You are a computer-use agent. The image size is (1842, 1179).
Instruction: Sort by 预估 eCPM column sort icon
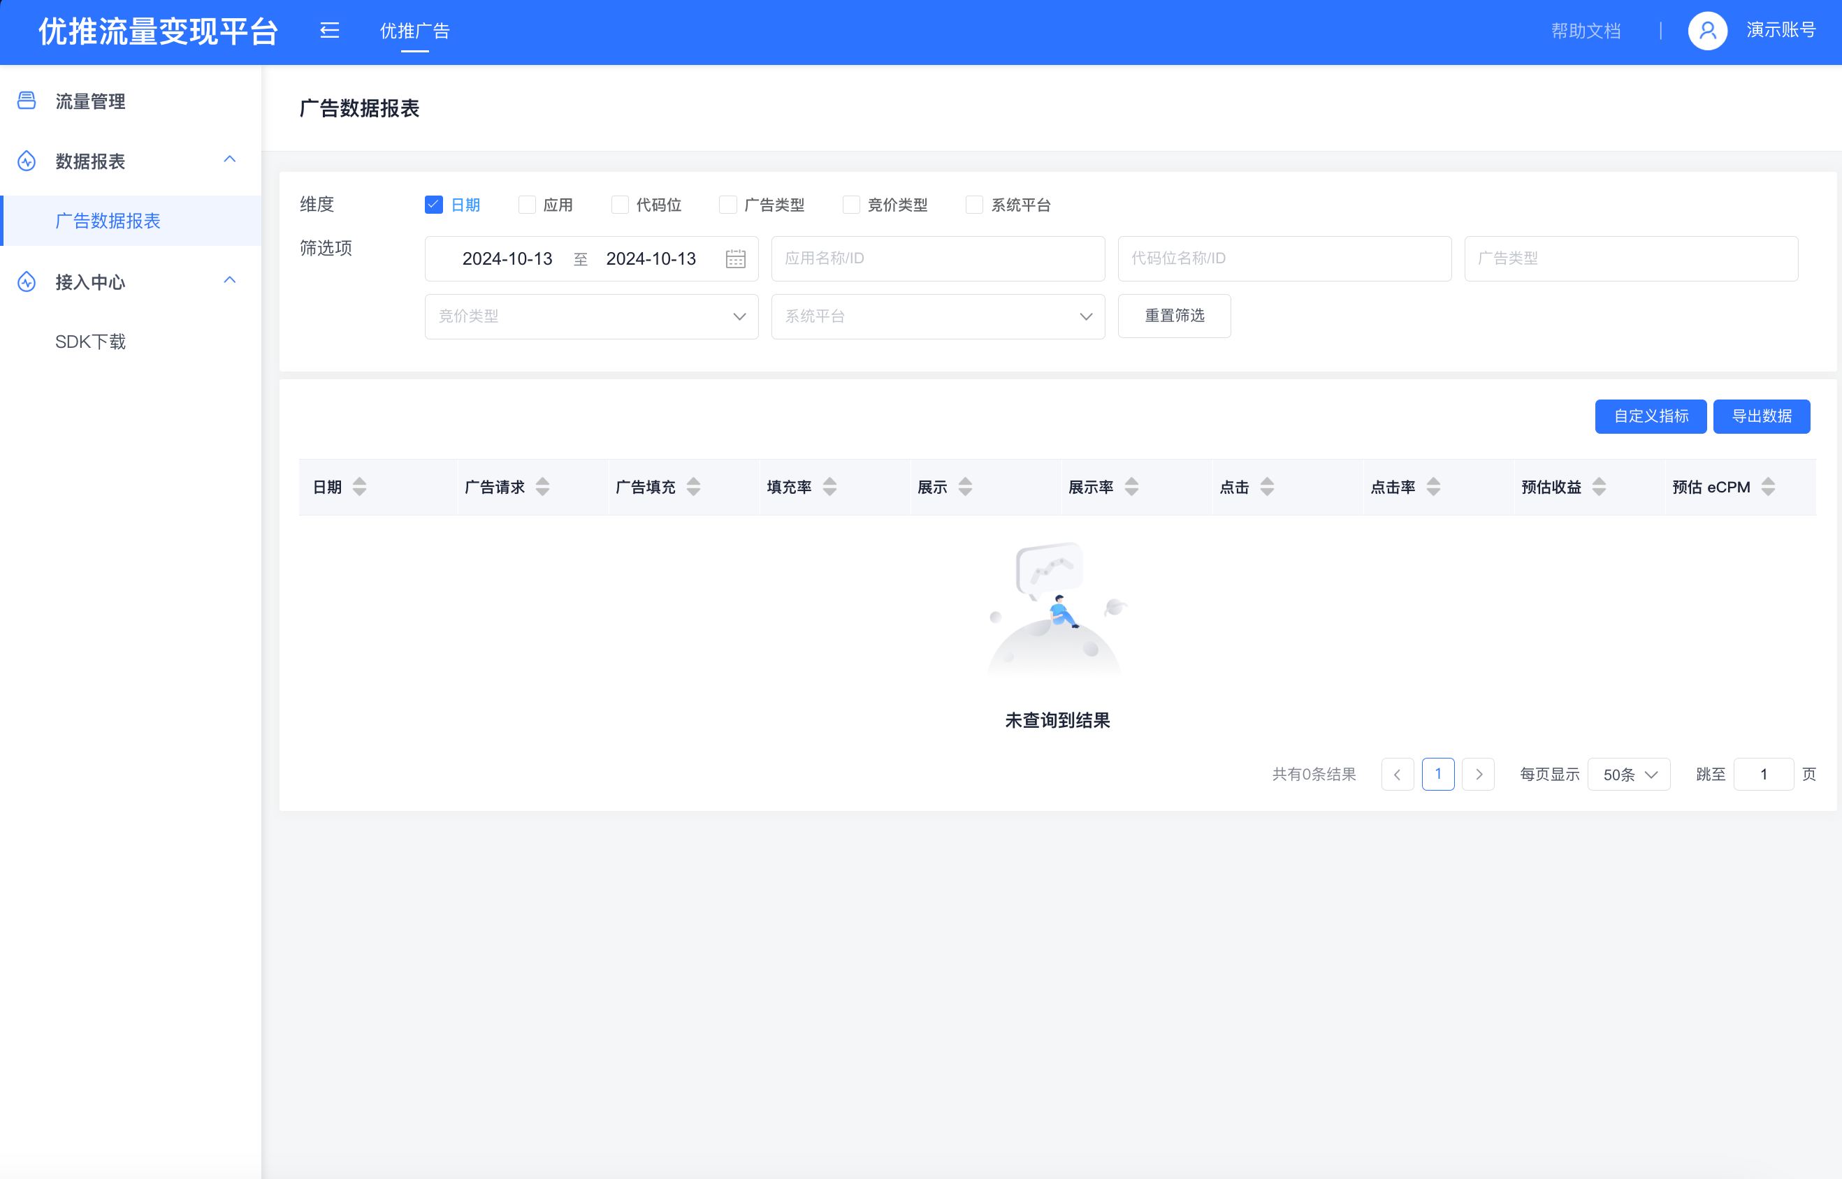1768,486
